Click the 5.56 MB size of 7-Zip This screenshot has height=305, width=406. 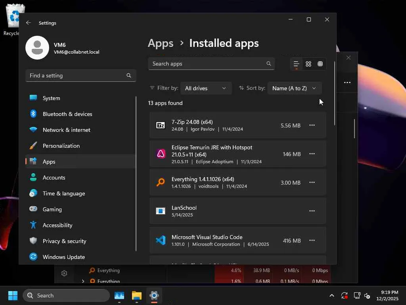[291, 125]
